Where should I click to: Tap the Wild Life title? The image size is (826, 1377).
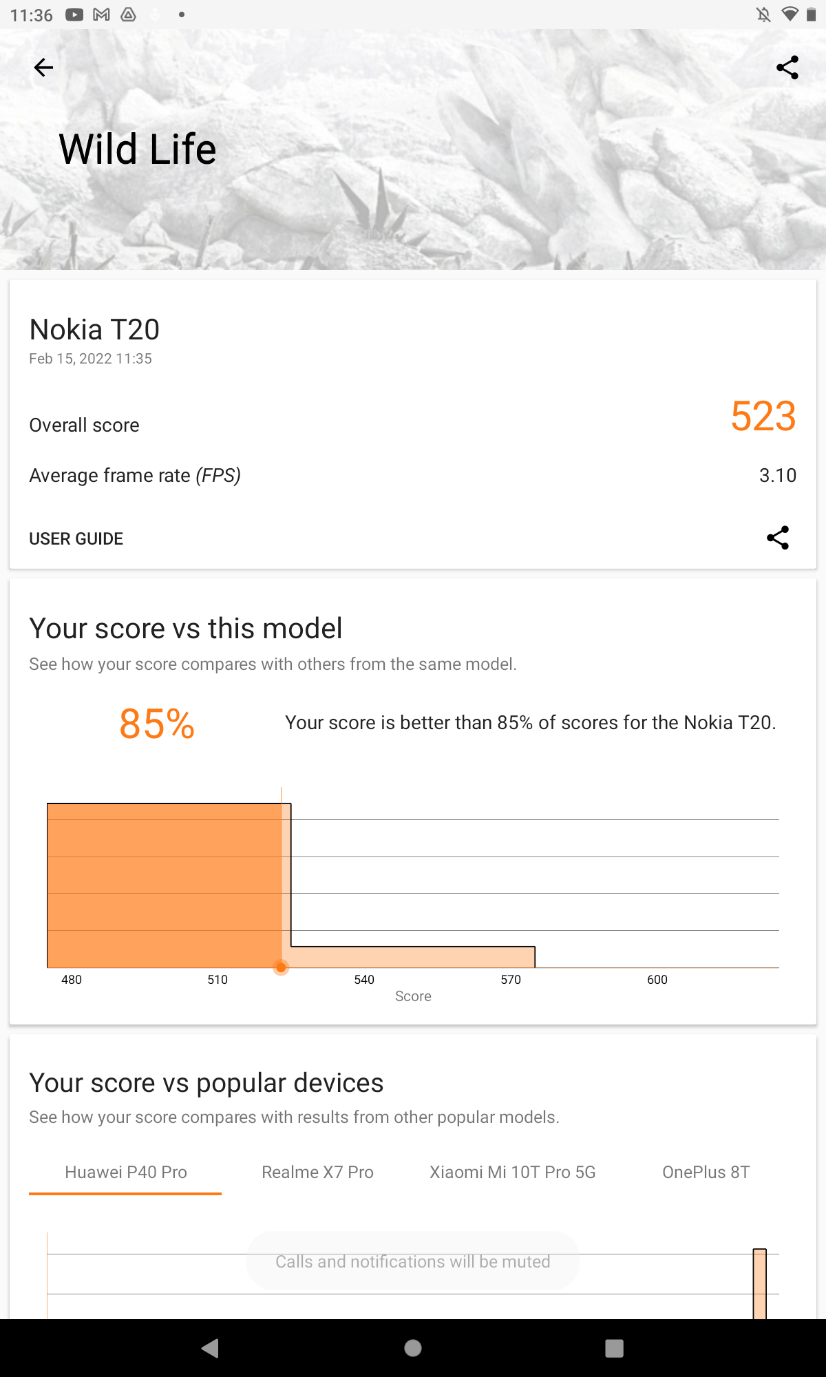(138, 149)
